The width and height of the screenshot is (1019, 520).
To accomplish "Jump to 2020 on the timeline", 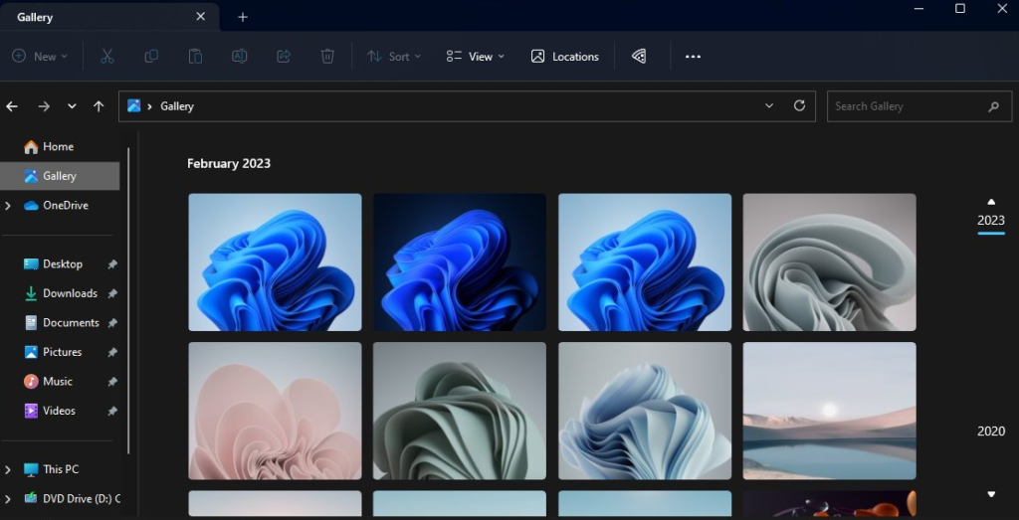I will (x=991, y=432).
